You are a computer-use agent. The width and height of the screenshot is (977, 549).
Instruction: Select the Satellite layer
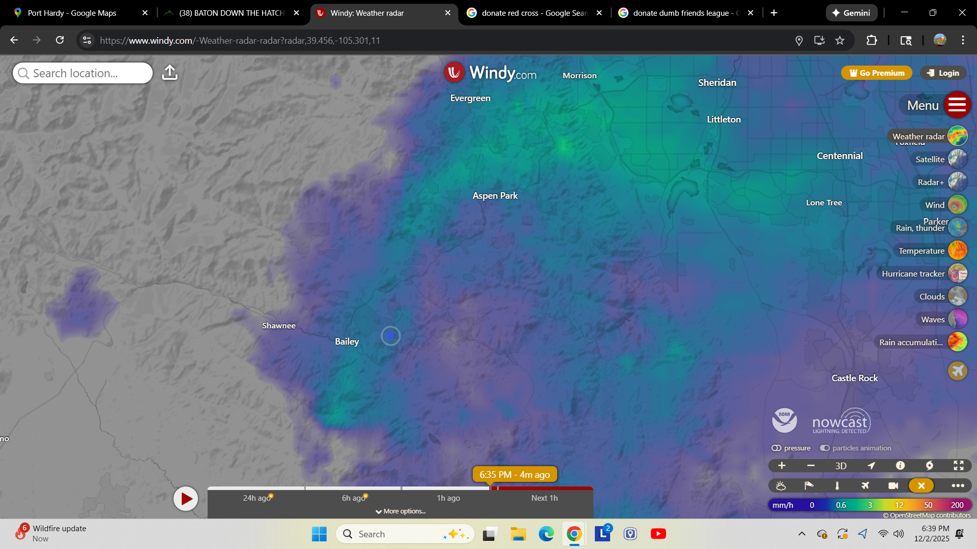point(957,159)
